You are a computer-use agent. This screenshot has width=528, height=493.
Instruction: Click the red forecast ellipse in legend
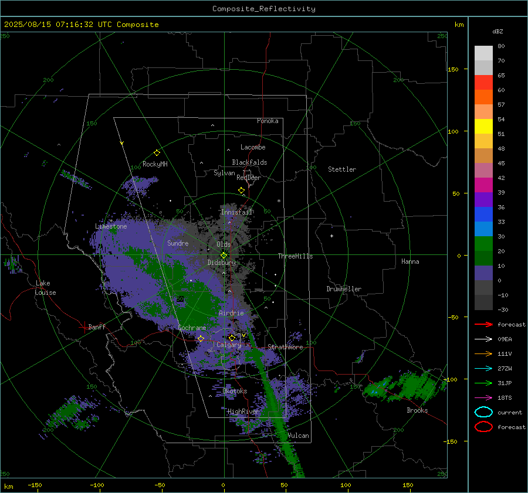click(x=483, y=427)
